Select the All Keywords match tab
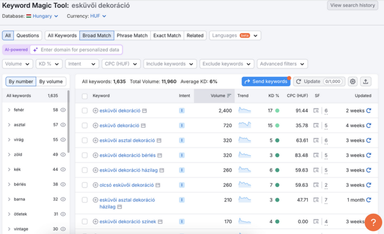Viewport: 384px width, 234px height. [62, 36]
